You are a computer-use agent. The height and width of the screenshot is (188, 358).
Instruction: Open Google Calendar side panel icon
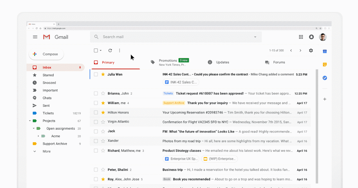pos(325,51)
